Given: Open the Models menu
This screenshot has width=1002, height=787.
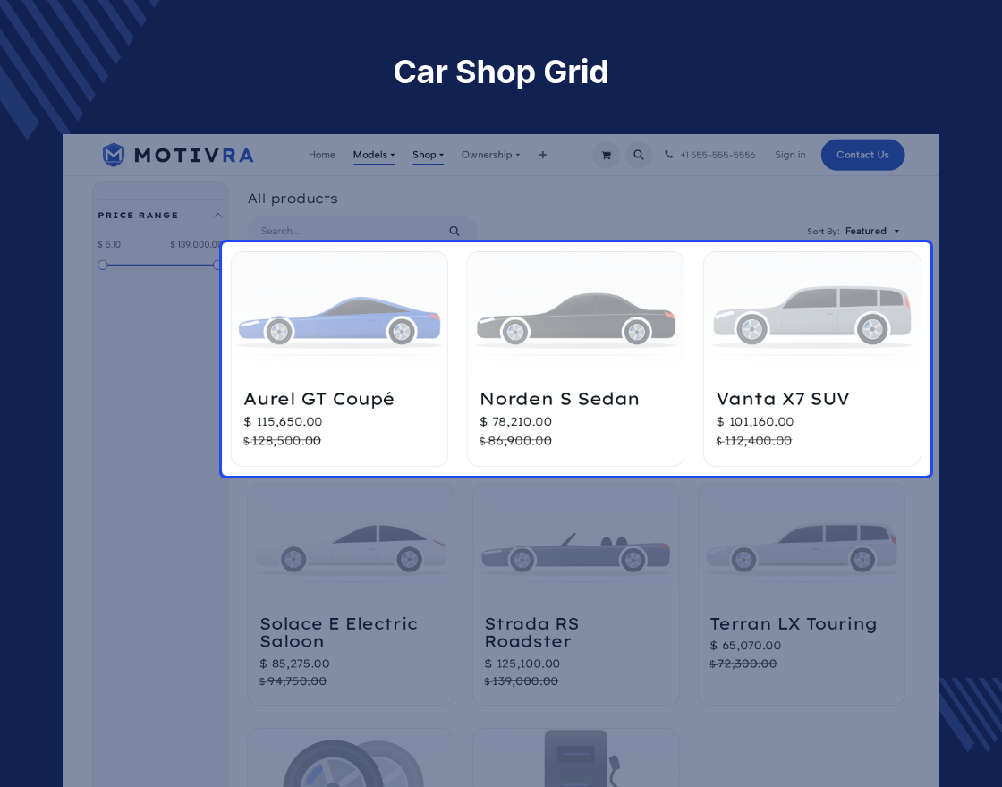Looking at the screenshot, I should click(374, 155).
